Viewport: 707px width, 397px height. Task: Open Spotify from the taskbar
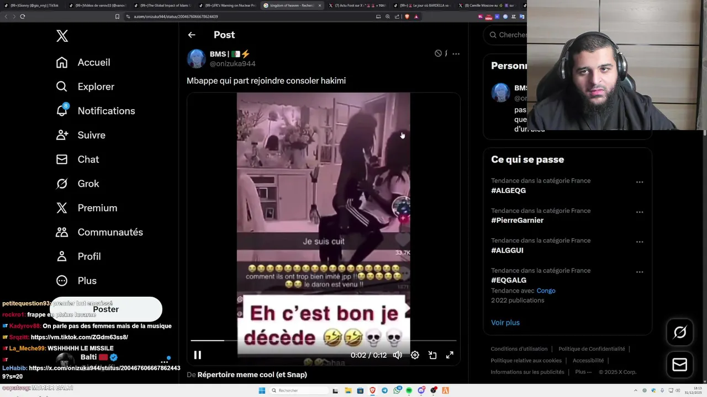[409, 390]
